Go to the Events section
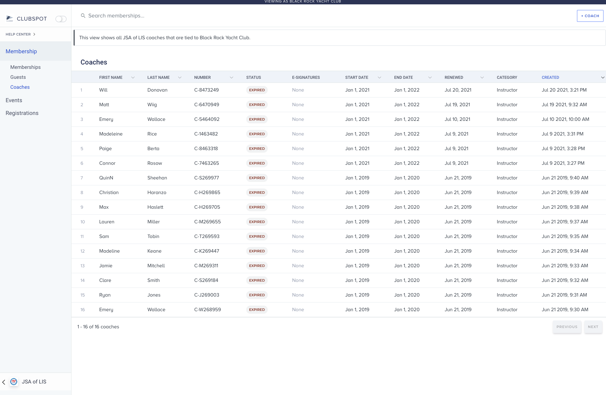 (x=14, y=100)
